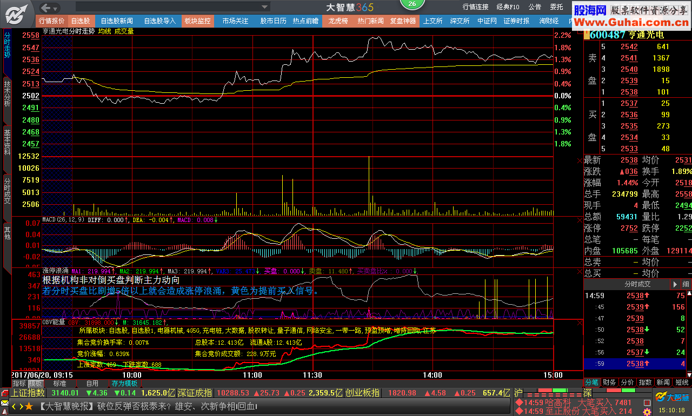The width and height of the screenshot is (692, 416).
Task: Click 淘财经 in the toolbar
Action: [549, 21]
